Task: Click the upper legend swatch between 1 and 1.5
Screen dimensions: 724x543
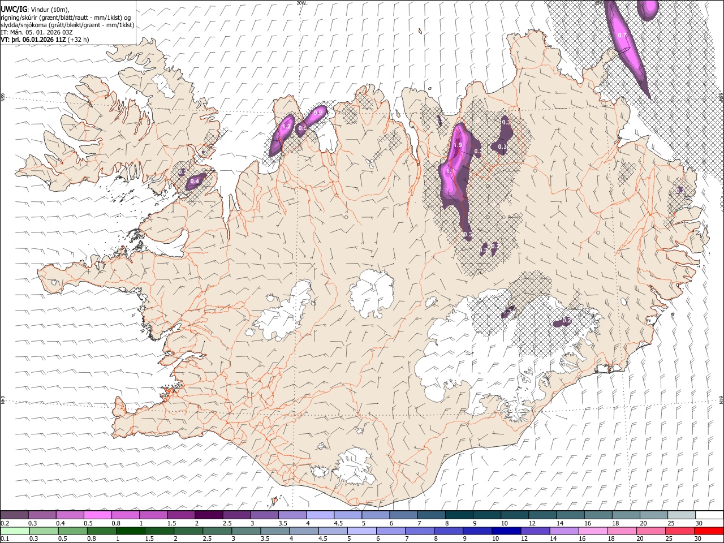Action: [153, 515]
